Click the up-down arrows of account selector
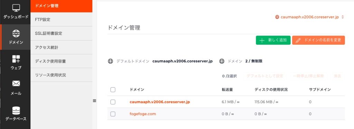This screenshot has width=354, height=129. [x=343, y=17]
